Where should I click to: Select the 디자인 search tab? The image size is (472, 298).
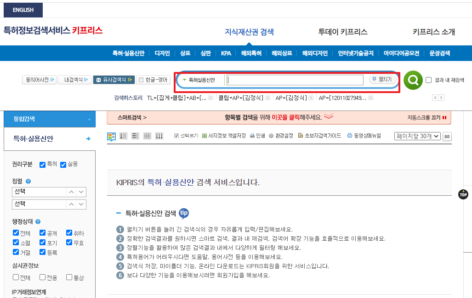(162, 53)
